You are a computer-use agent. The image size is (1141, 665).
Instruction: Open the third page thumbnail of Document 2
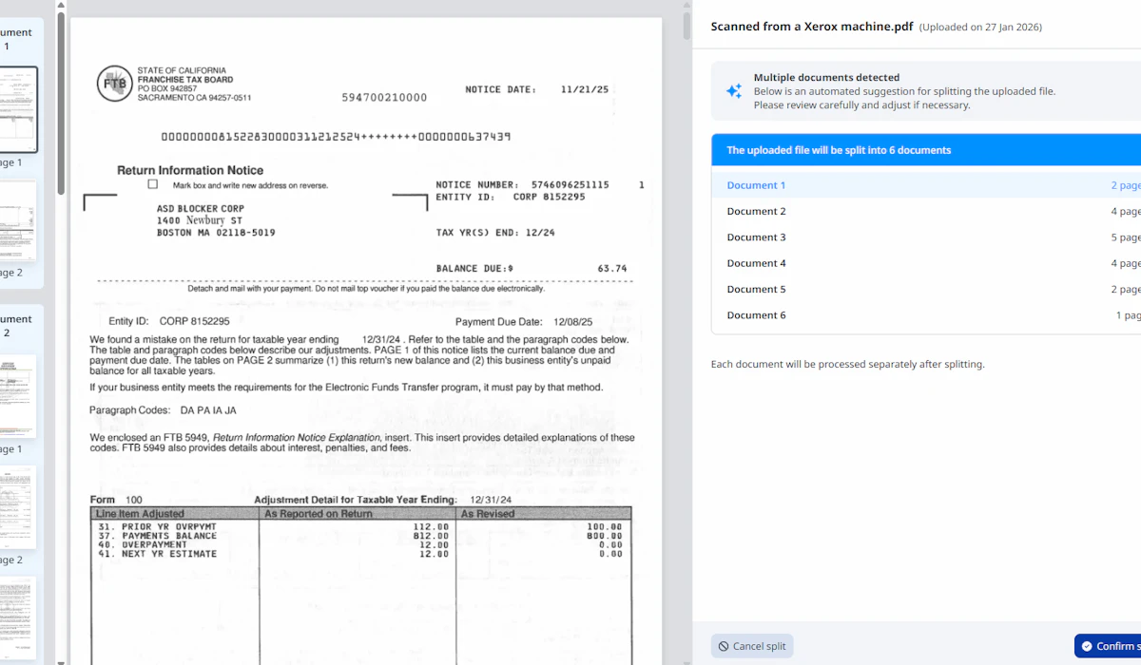pyautogui.click(x=18, y=618)
